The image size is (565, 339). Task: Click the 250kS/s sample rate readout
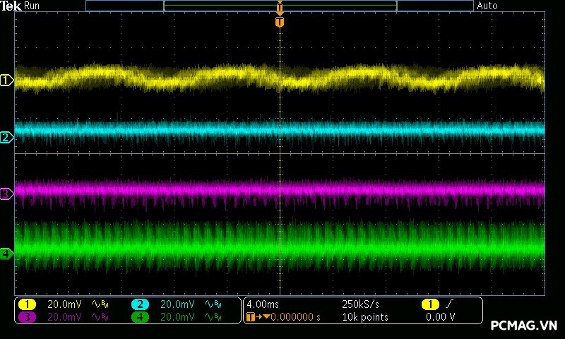(x=360, y=304)
